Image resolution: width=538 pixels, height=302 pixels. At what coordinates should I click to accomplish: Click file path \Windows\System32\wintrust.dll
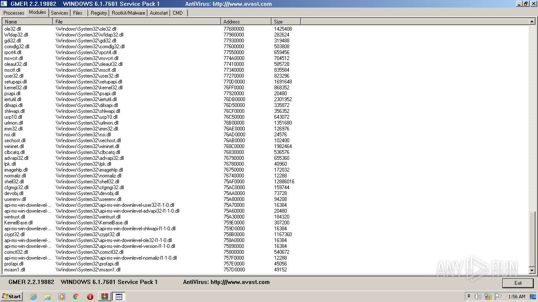[x=88, y=217]
